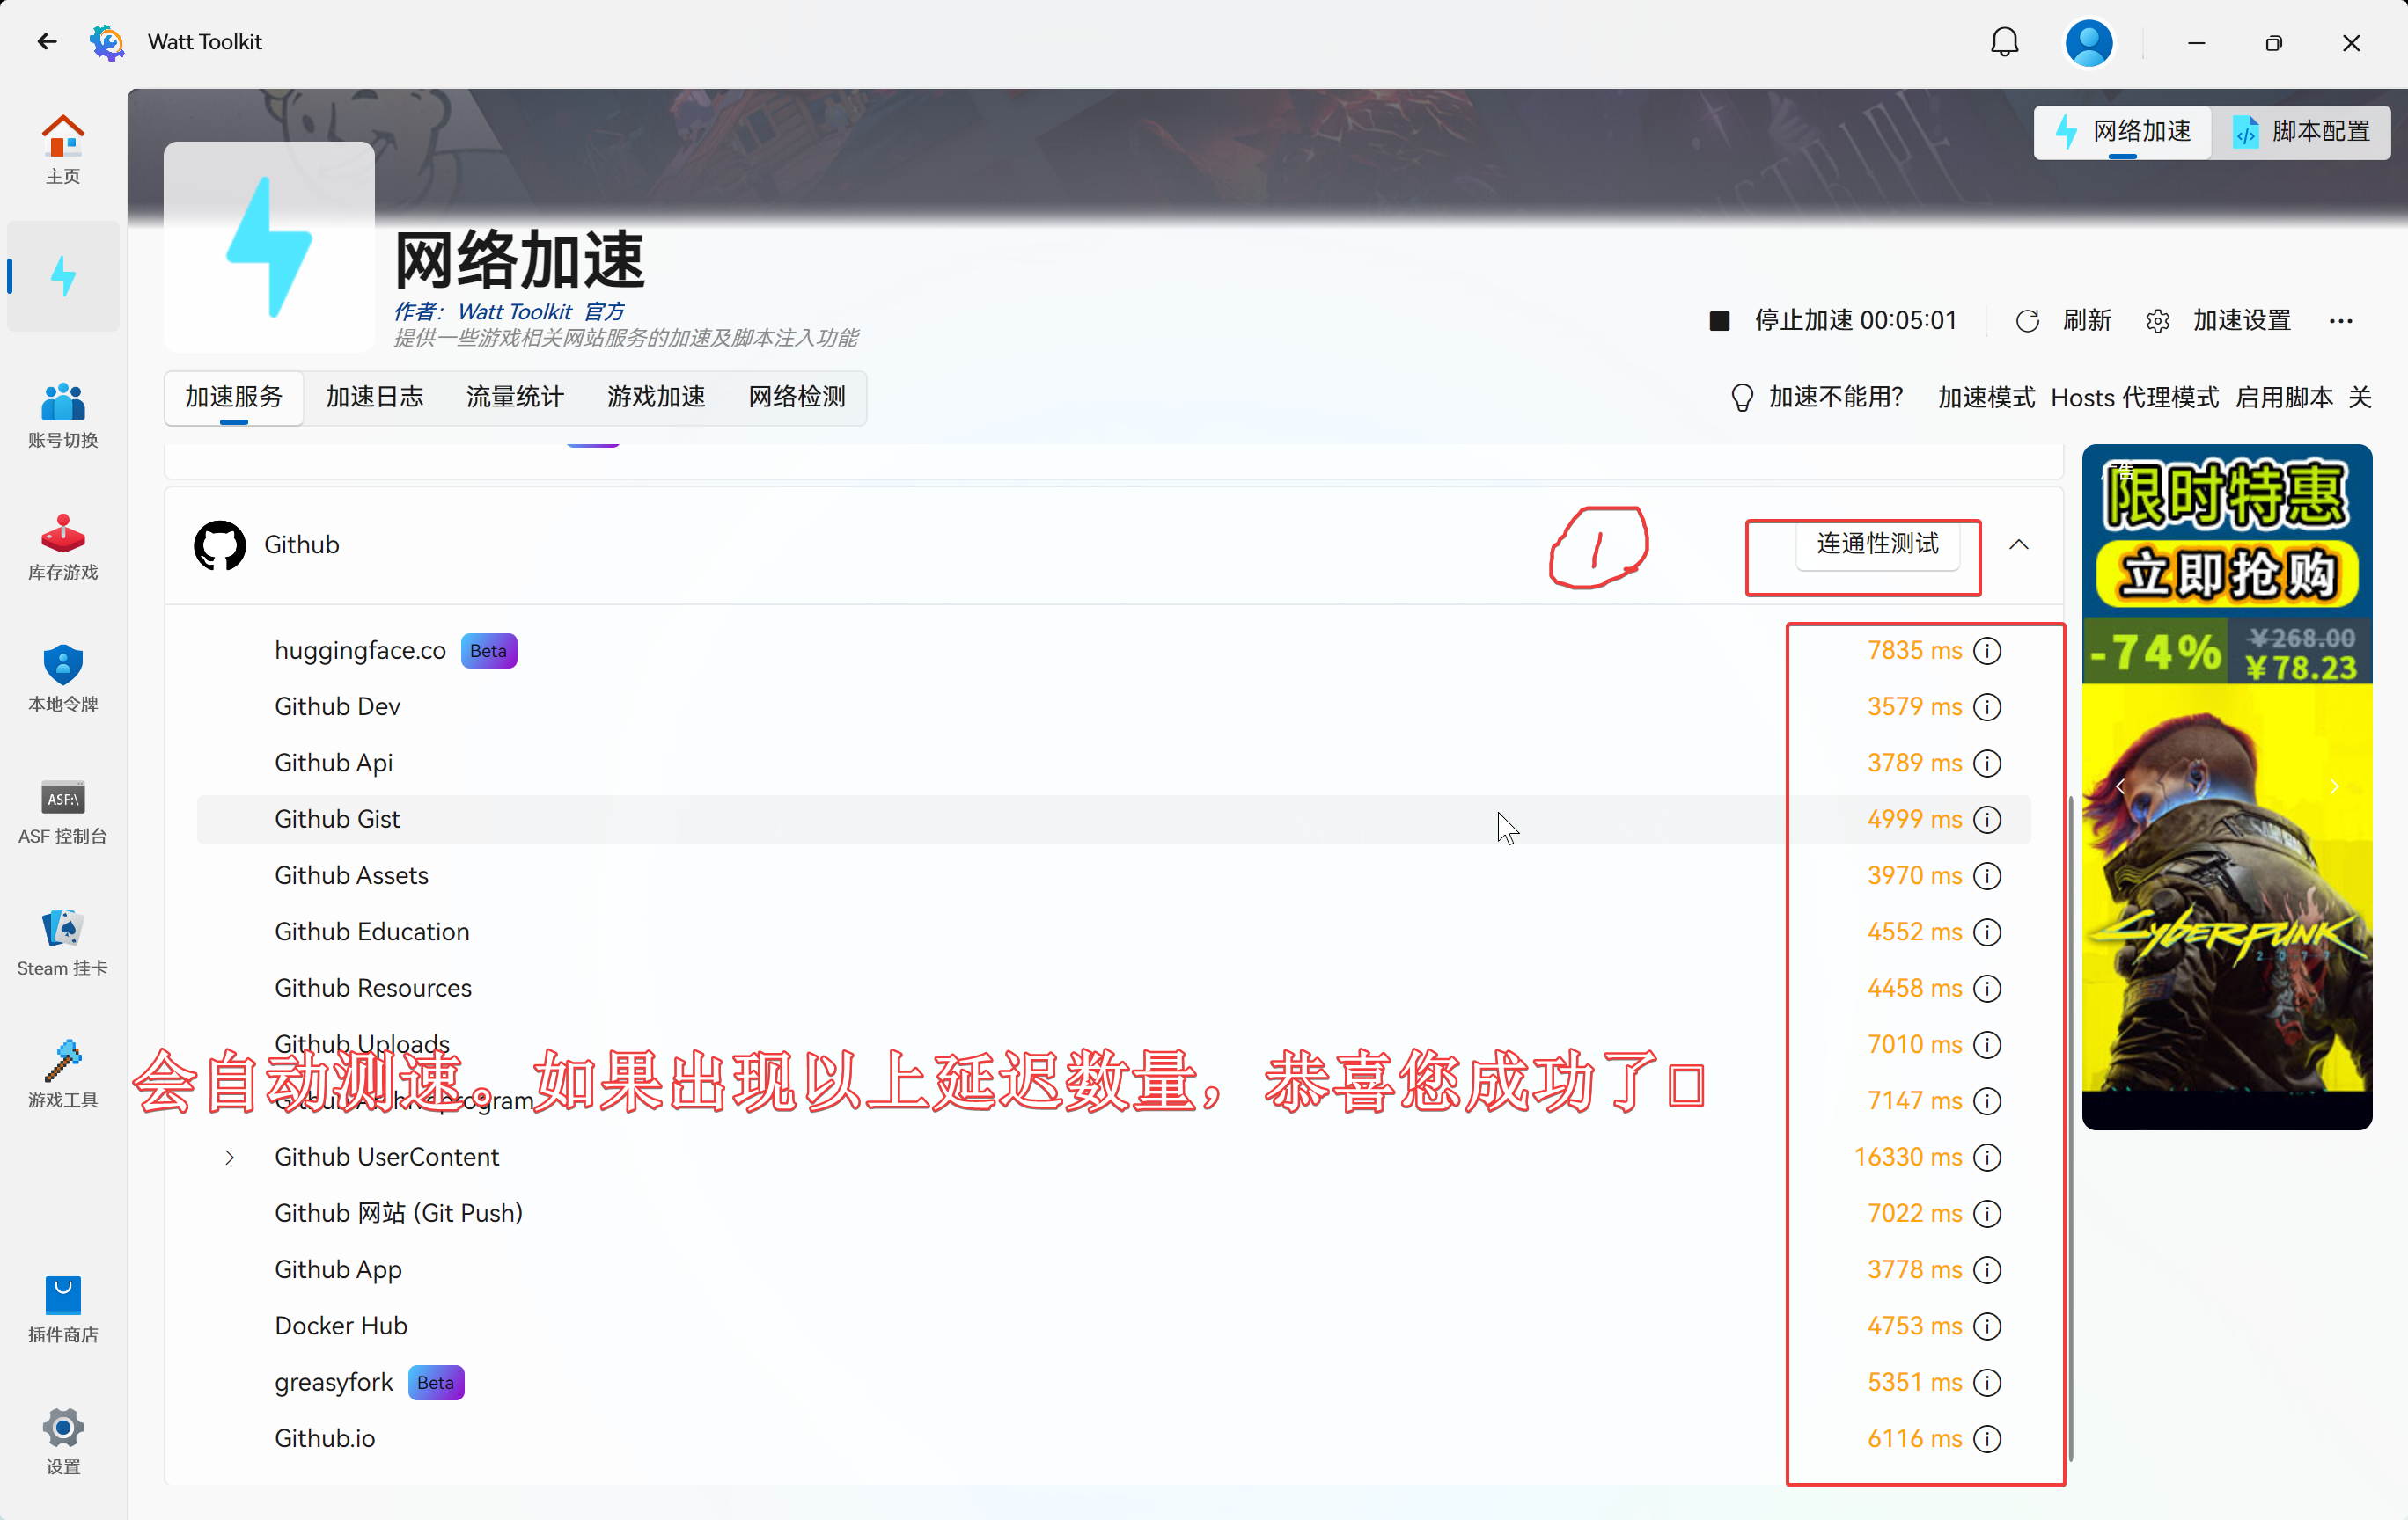Show info for Github.io latency
The image size is (2408, 1520).
1987,1439
